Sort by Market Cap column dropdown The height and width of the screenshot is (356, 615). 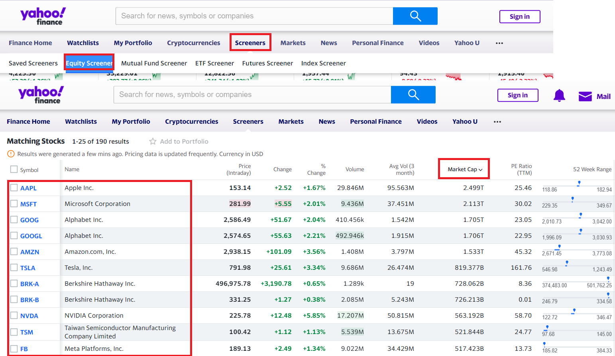click(465, 169)
